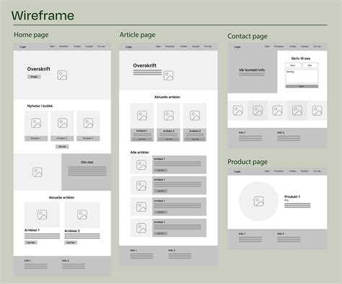Screen dimensions: 342x284
Task: Choose Kontakt in the Contact page navigation
Action: point(304,46)
